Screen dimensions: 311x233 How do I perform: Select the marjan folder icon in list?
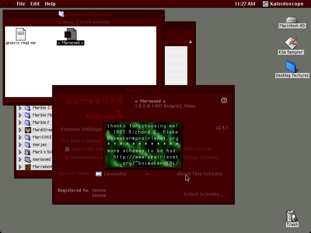[28, 144]
